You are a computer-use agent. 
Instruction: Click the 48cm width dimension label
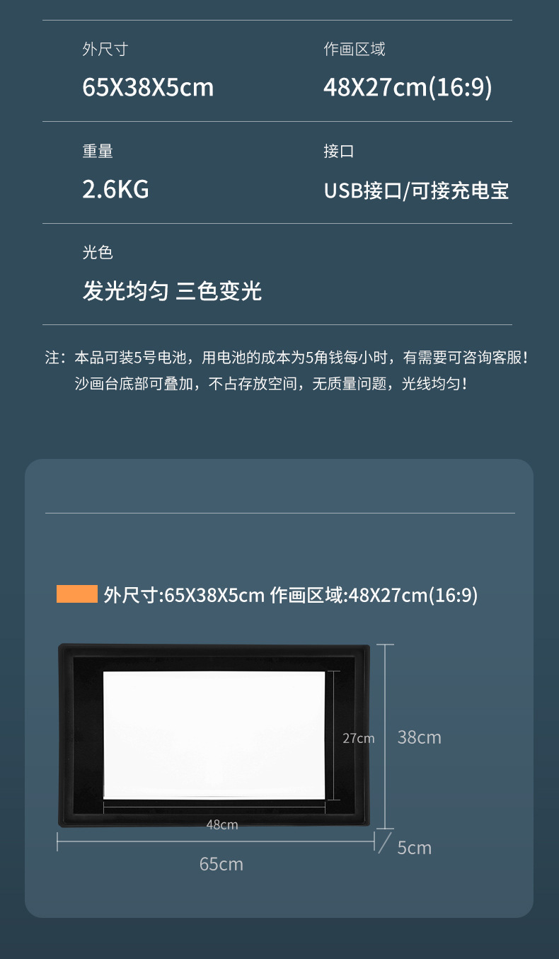(x=222, y=824)
